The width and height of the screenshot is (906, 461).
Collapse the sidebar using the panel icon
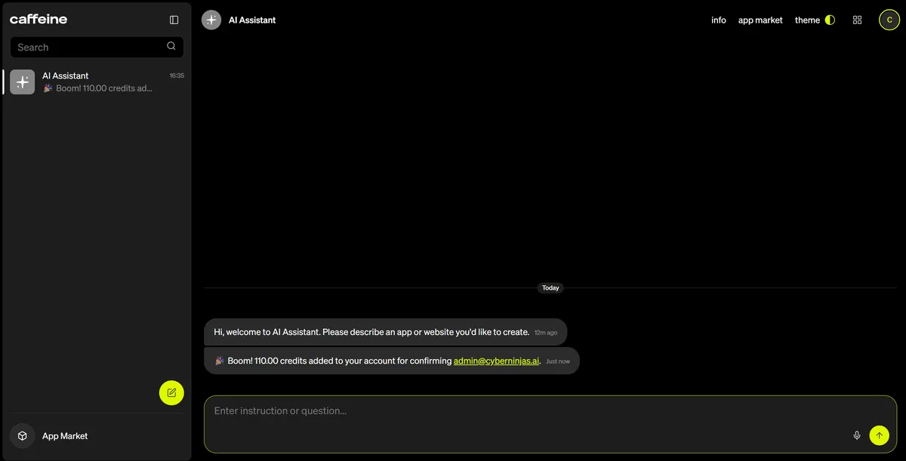pyautogui.click(x=174, y=20)
